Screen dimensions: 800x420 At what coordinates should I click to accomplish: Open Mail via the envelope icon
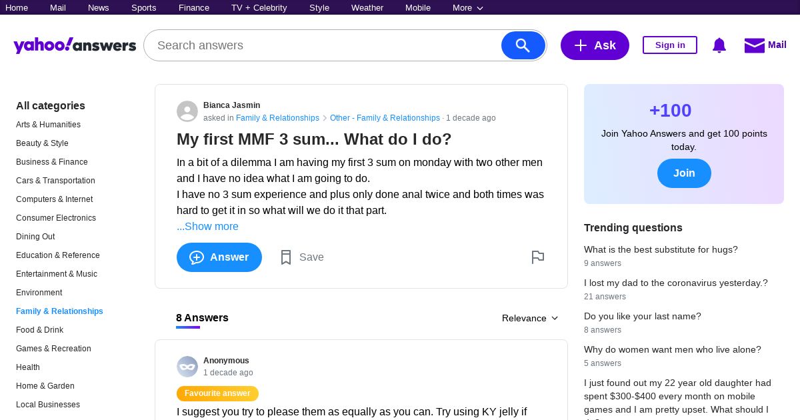[754, 45]
